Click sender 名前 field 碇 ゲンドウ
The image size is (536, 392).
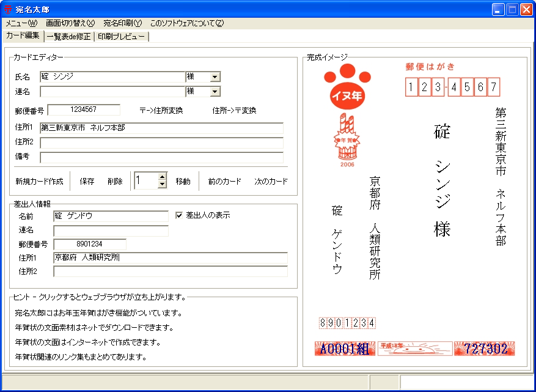click(x=111, y=216)
